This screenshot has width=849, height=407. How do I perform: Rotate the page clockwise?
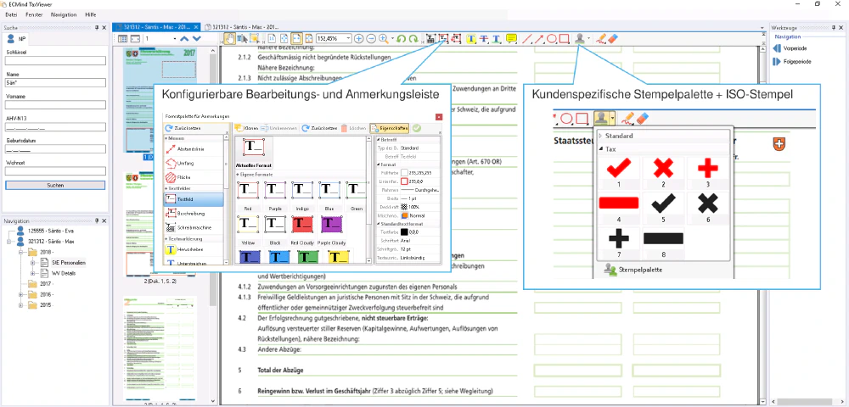(413, 38)
